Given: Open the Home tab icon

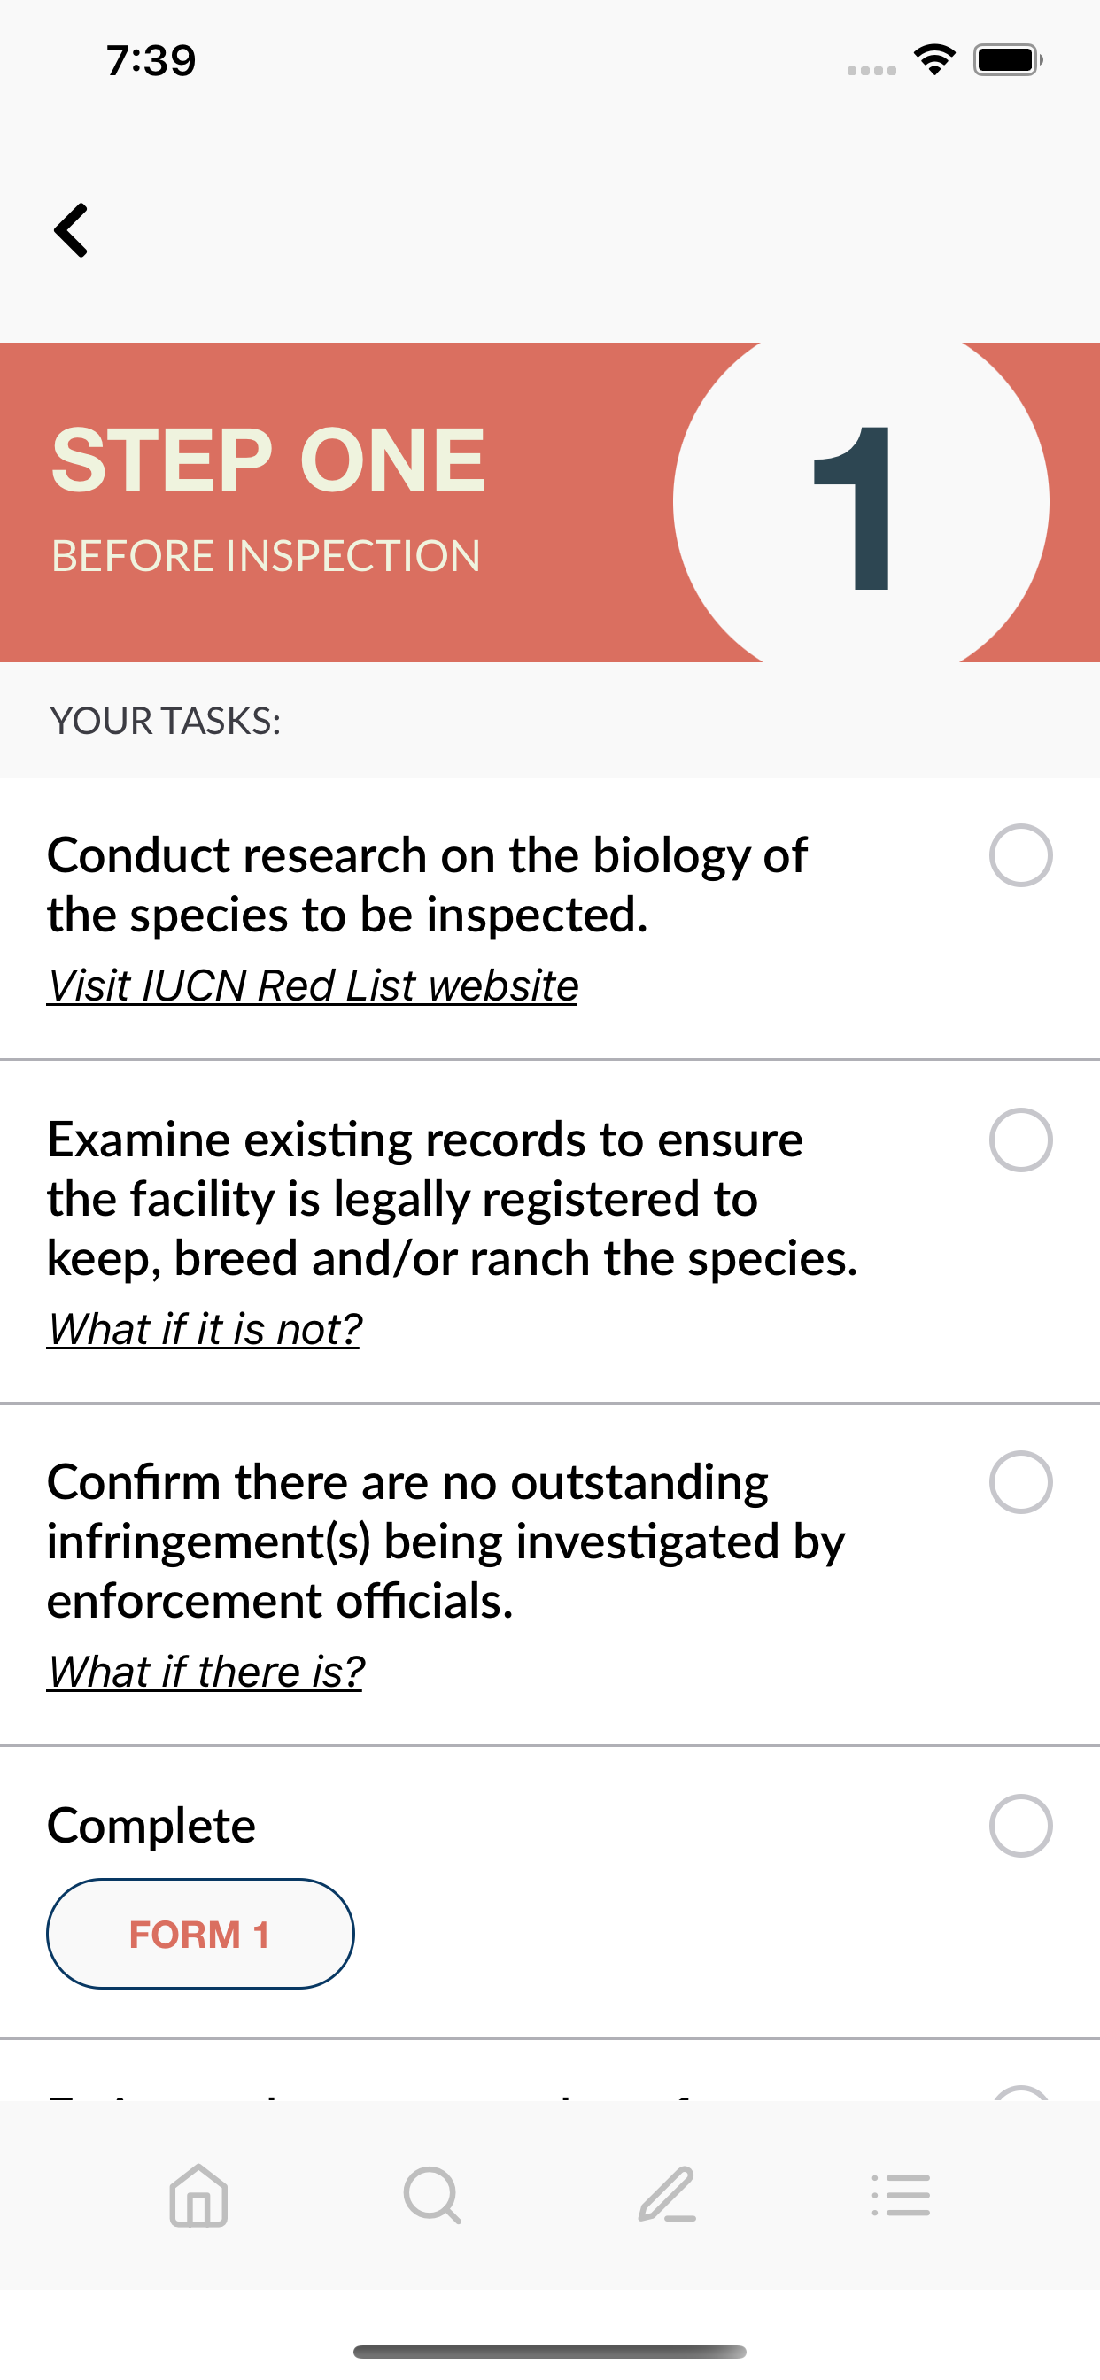Looking at the screenshot, I should [x=198, y=2195].
